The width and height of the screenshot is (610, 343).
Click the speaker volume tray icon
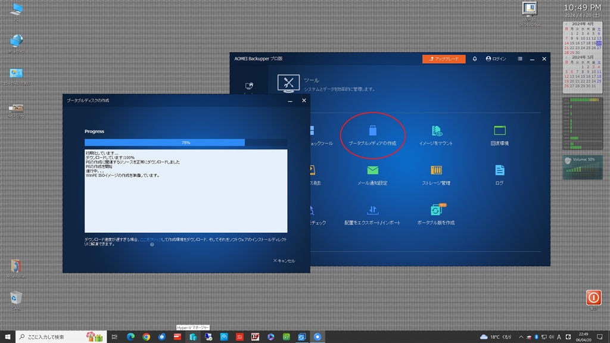click(x=551, y=337)
